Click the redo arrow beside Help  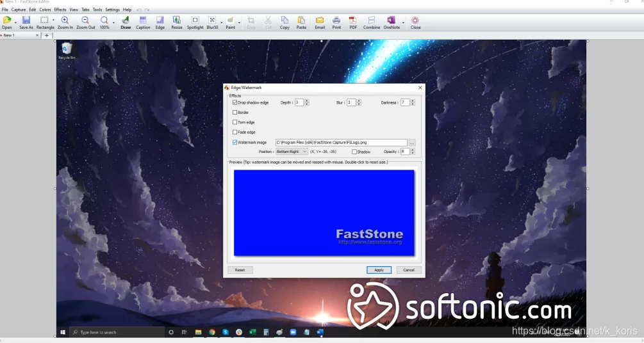[147, 10]
